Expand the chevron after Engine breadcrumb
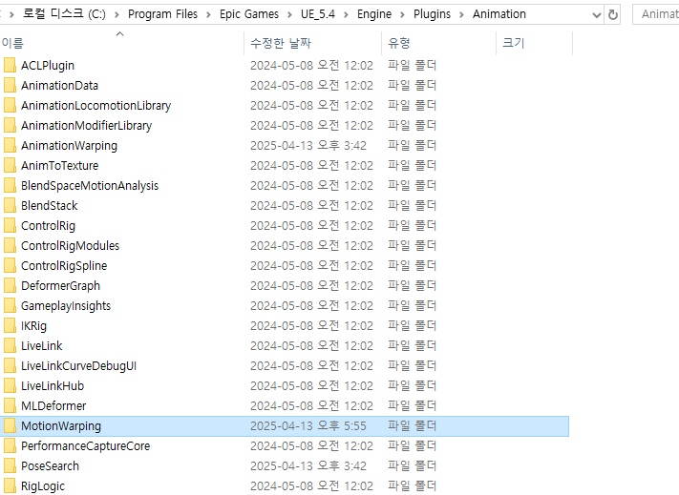The width and height of the screenshot is (679, 495). [x=402, y=14]
